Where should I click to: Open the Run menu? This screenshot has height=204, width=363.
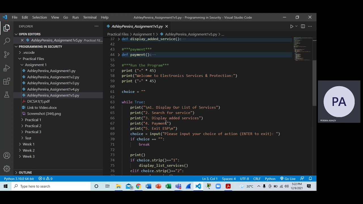pos(75,17)
